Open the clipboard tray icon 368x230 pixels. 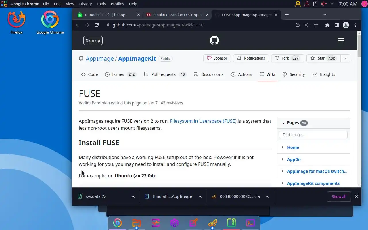click(x=315, y=4)
